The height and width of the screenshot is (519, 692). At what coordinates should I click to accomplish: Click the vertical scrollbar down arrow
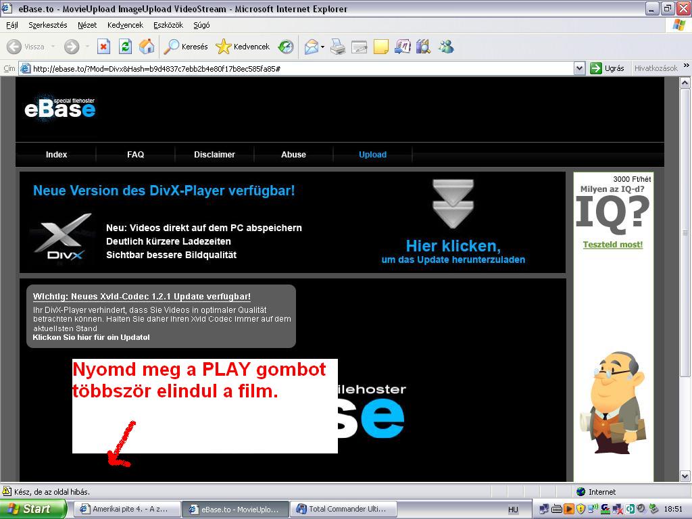click(685, 476)
